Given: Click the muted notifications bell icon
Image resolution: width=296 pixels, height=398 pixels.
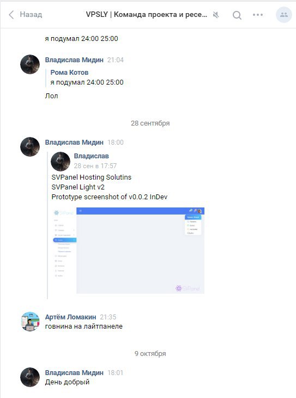Looking at the screenshot, I should [216, 15].
